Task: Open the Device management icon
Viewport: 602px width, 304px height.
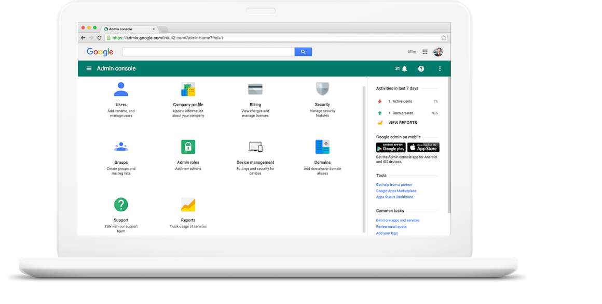Action: pyautogui.click(x=255, y=147)
